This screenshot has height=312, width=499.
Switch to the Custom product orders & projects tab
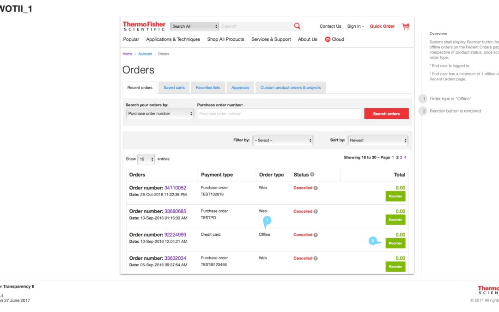290,87
